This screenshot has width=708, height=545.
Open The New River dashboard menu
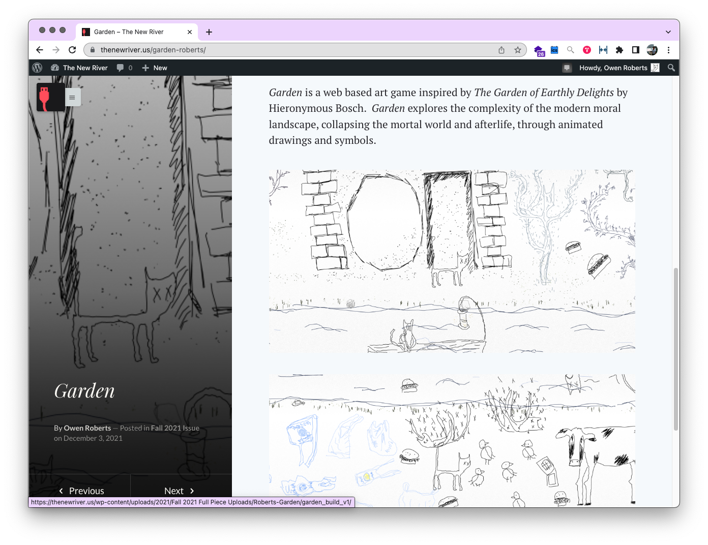(79, 68)
